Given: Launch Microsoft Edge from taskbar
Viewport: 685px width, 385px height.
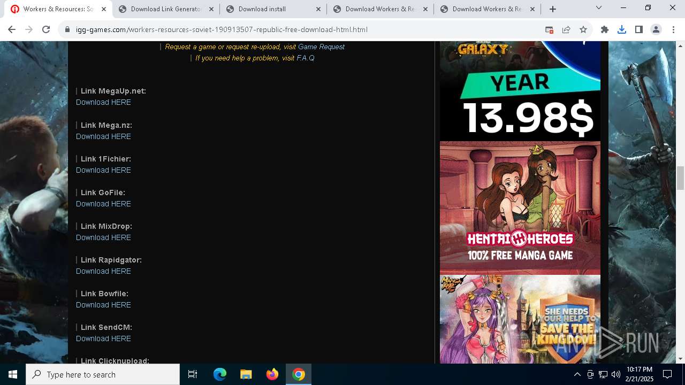Looking at the screenshot, I should click(x=220, y=374).
